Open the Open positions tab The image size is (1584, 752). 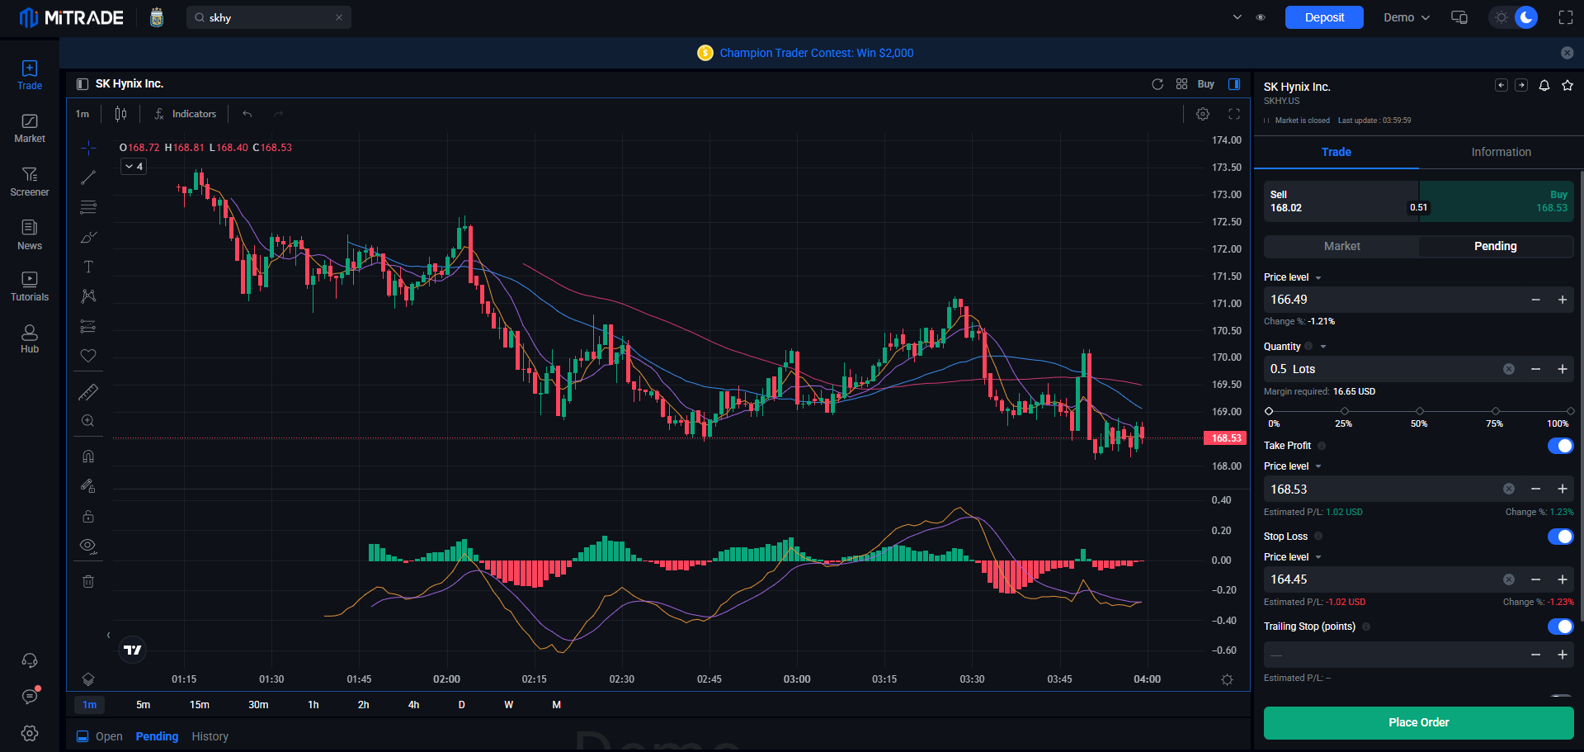(x=108, y=736)
